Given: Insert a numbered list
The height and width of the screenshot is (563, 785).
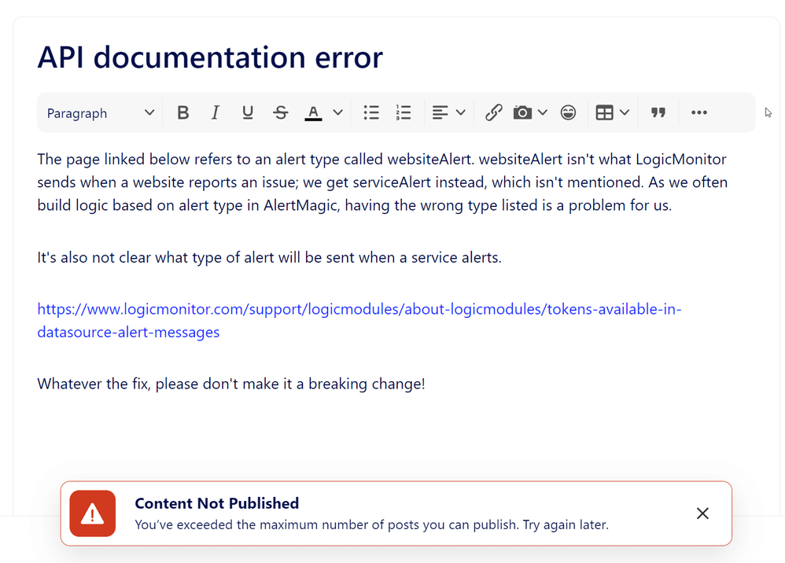Looking at the screenshot, I should [x=404, y=112].
